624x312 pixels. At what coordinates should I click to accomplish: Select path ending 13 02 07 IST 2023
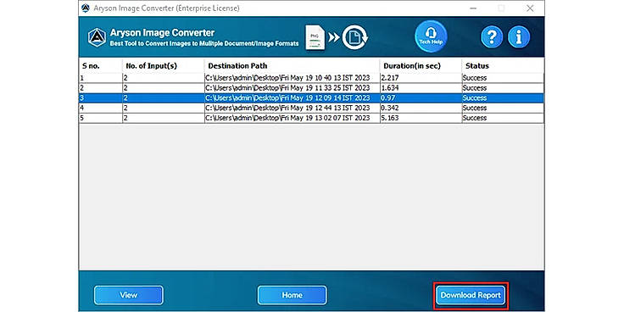point(292,118)
